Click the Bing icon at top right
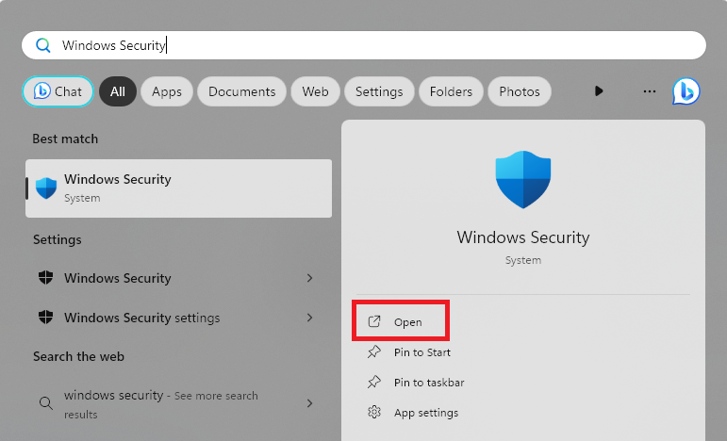Screen dimensions: 727x441 [686, 91]
